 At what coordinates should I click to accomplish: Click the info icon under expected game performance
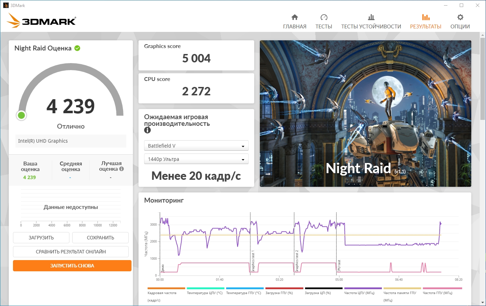pyautogui.click(x=147, y=130)
